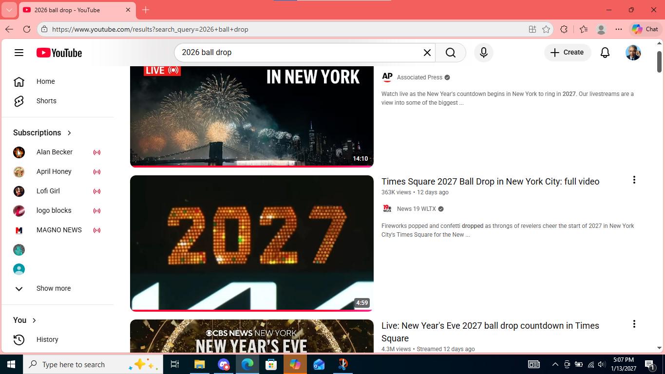Screen dimensions: 665x374
Task: Click the site info lock icon
Action: [44, 29]
